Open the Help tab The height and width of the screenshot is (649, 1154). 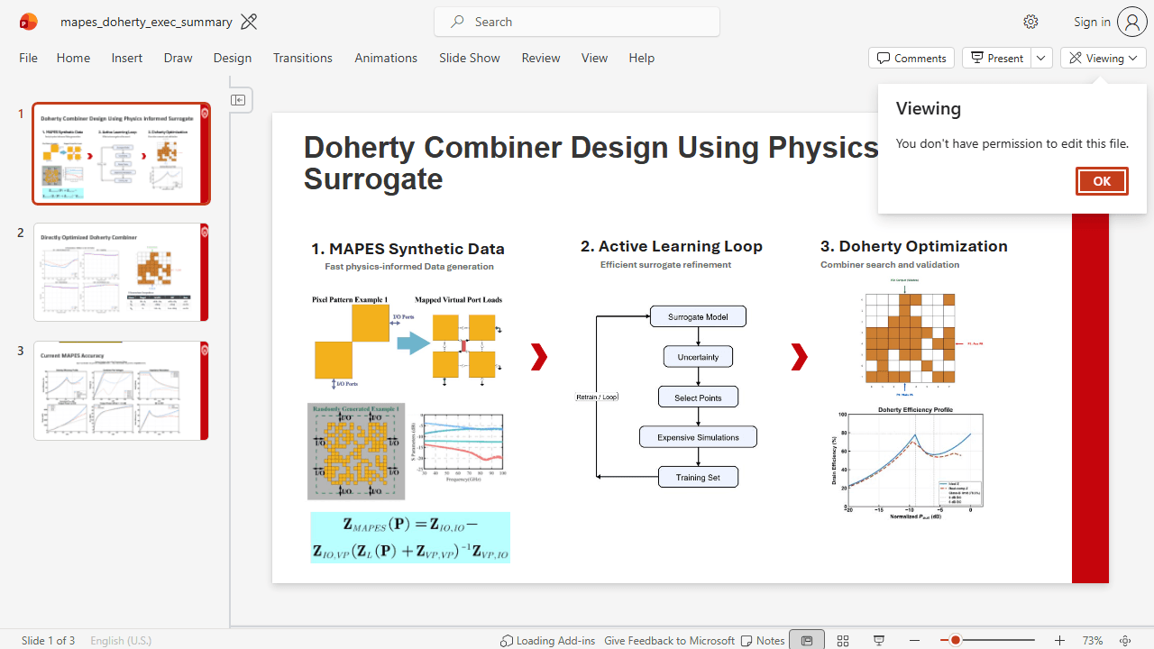[642, 58]
